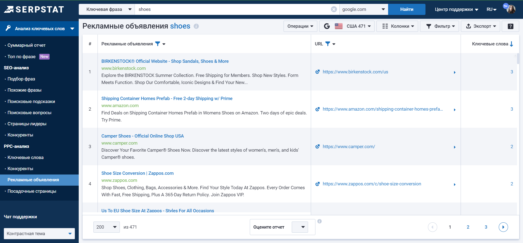Open the Ключевая фраза search type dropdown
Screen dimensions: 523x243
[x=107, y=9]
